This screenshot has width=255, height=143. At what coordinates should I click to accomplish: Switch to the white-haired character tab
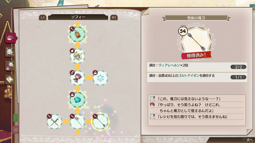click(10, 52)
